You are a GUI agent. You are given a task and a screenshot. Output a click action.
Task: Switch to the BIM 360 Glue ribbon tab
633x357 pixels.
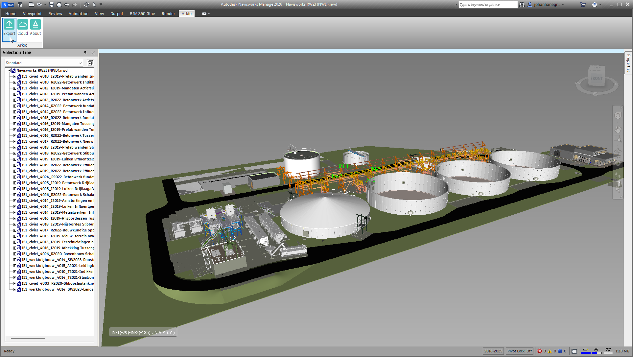click(142, 14)
